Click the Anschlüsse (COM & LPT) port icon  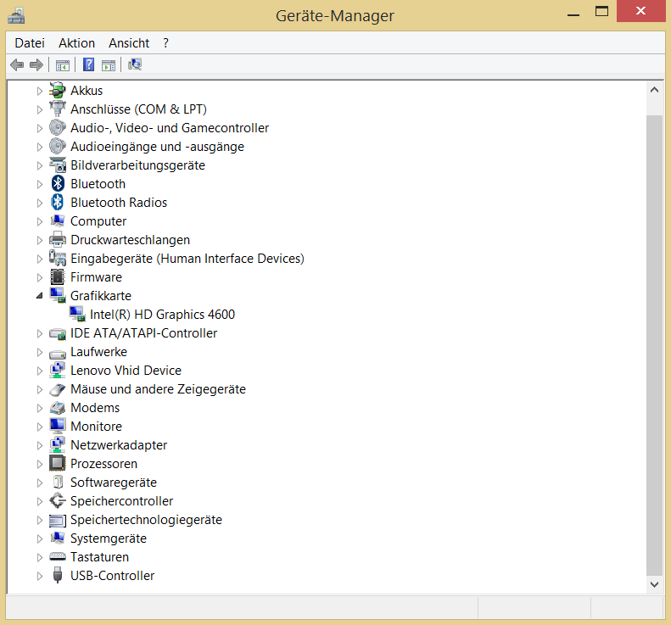[58, 109]
